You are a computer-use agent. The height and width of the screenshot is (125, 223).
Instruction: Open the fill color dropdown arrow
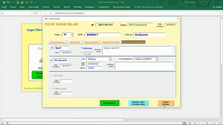(24, 2)
